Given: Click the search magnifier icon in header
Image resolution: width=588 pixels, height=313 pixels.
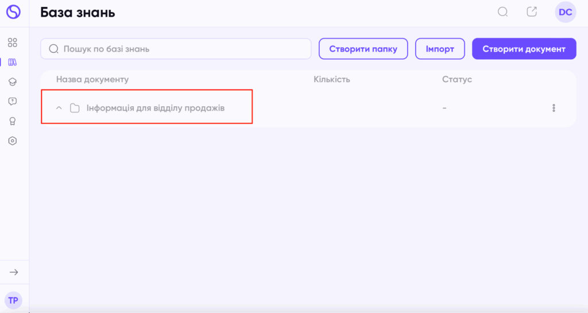Looking at the screenshot, I should (503, 12).
